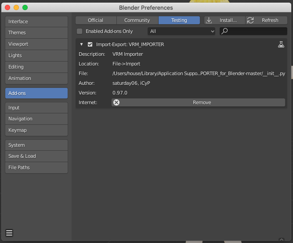
Task: Click the green zoom window button
Action: click(x=25, y=7)
